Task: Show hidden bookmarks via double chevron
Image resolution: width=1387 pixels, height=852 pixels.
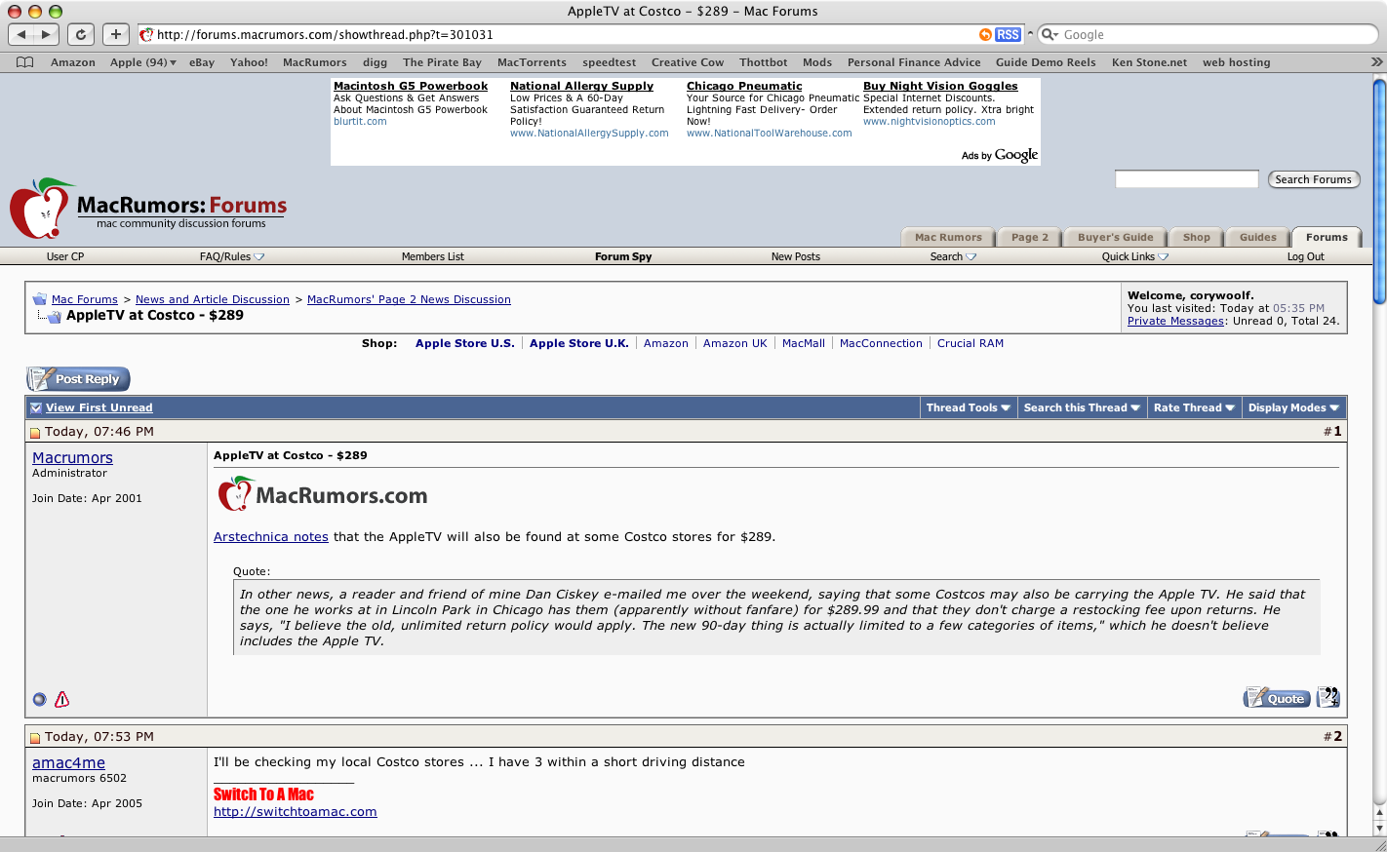Action: point(1376,61)
